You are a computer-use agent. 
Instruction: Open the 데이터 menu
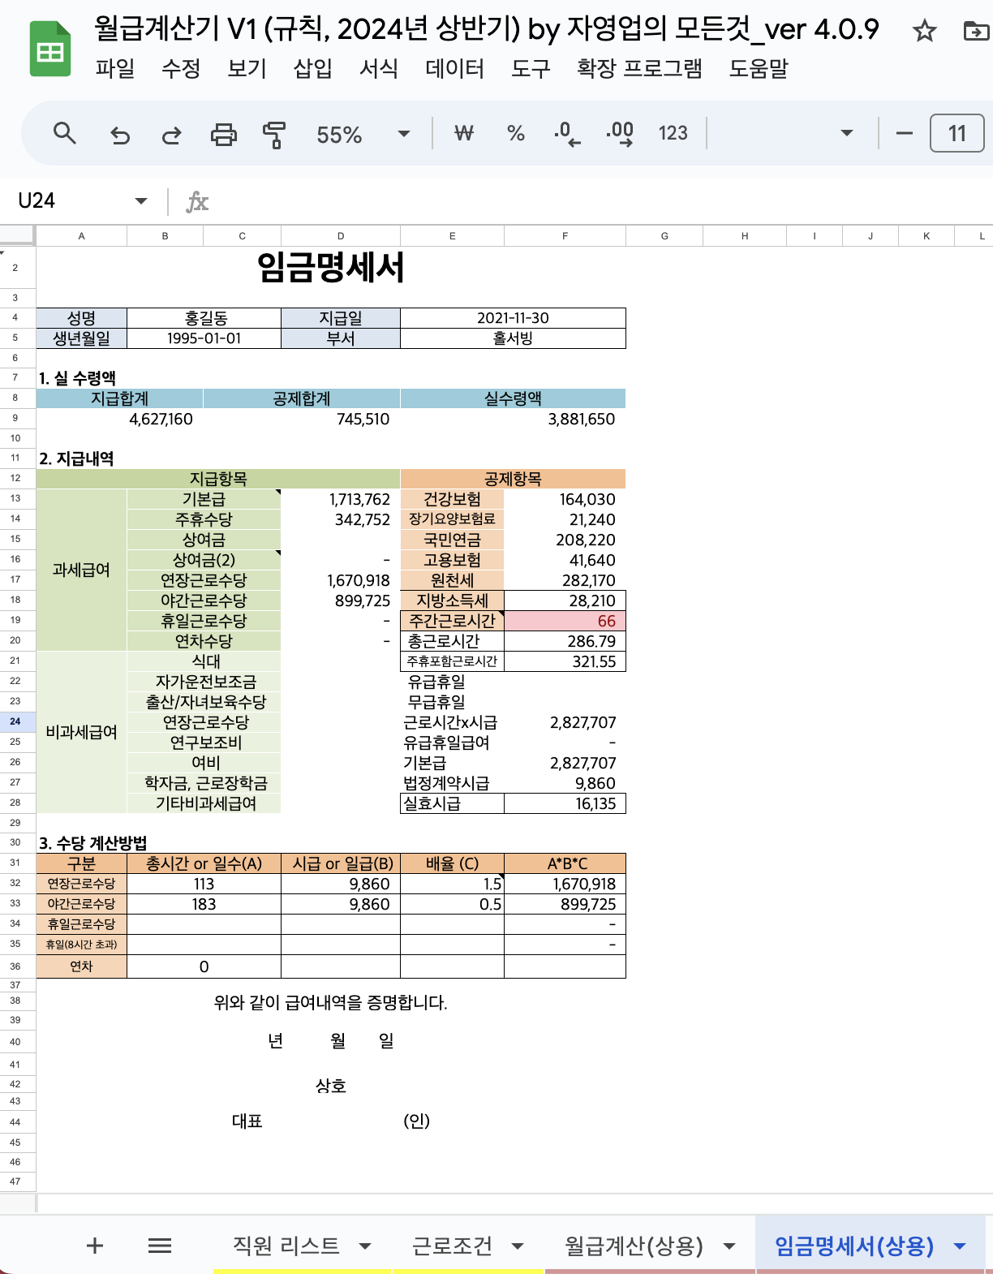point(455,69)
